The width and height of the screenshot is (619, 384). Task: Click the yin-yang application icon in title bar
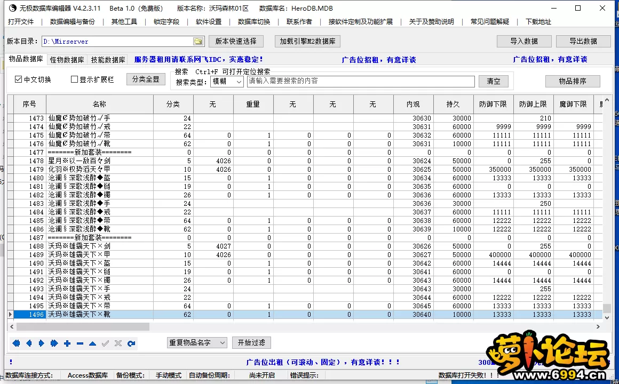(x=12, y=8)
